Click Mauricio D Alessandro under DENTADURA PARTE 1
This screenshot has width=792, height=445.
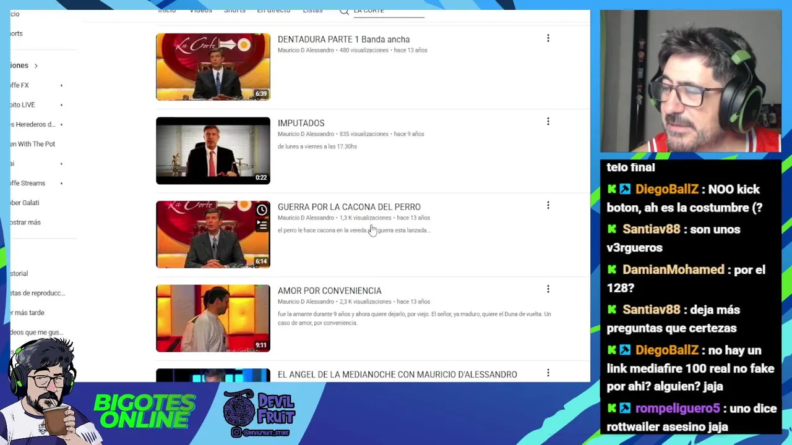click(306, 50)
